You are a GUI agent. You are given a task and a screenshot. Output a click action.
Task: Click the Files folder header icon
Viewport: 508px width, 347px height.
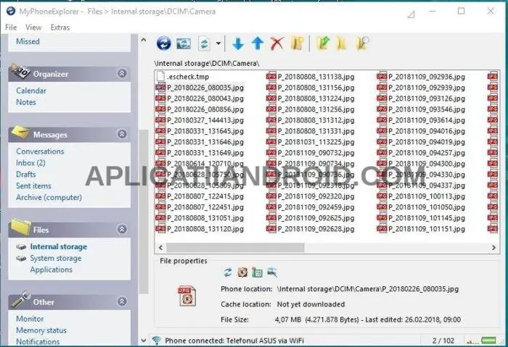point(21,227)
